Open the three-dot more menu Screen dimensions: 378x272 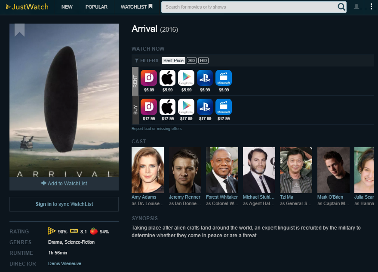tap(371, 6)
